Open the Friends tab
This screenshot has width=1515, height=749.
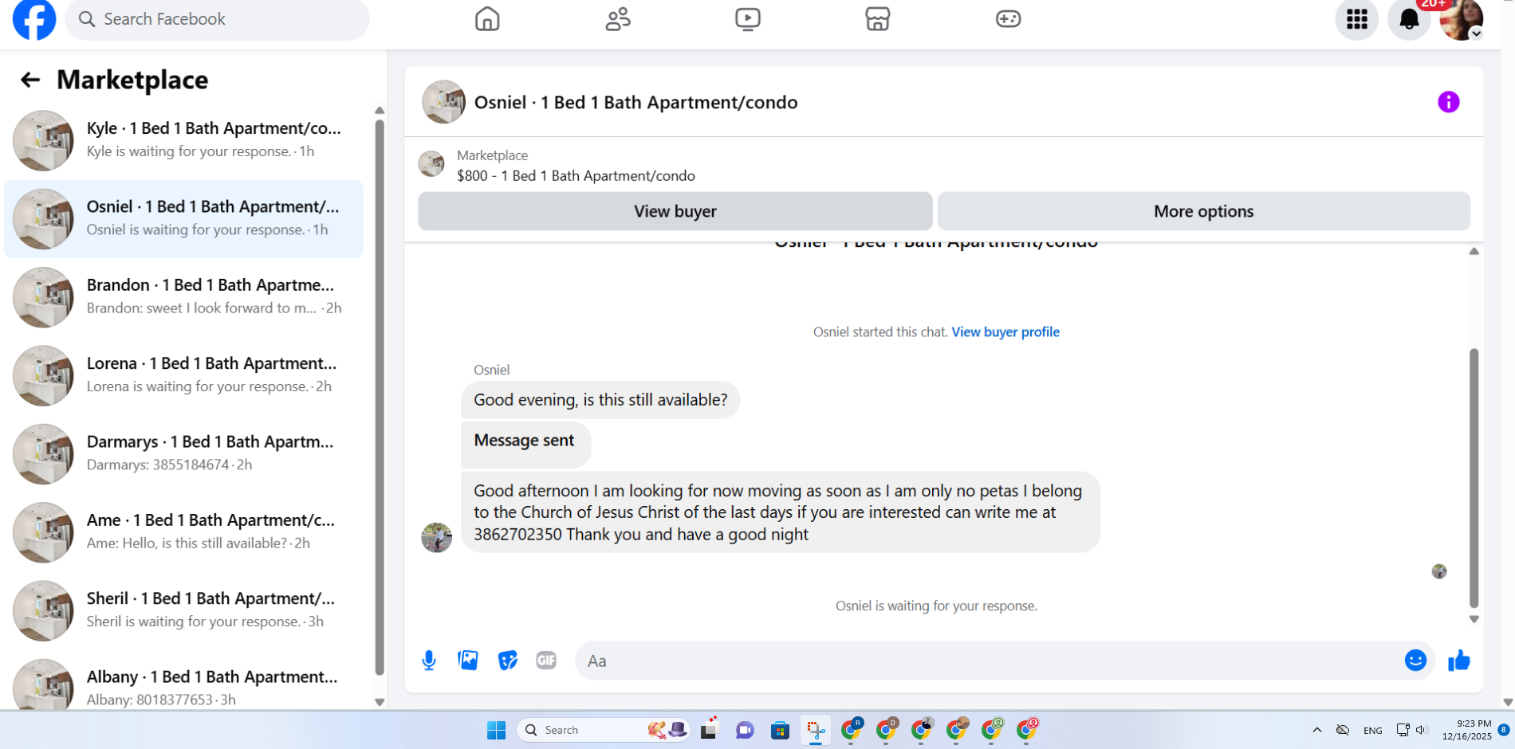[x=618, y=19]
